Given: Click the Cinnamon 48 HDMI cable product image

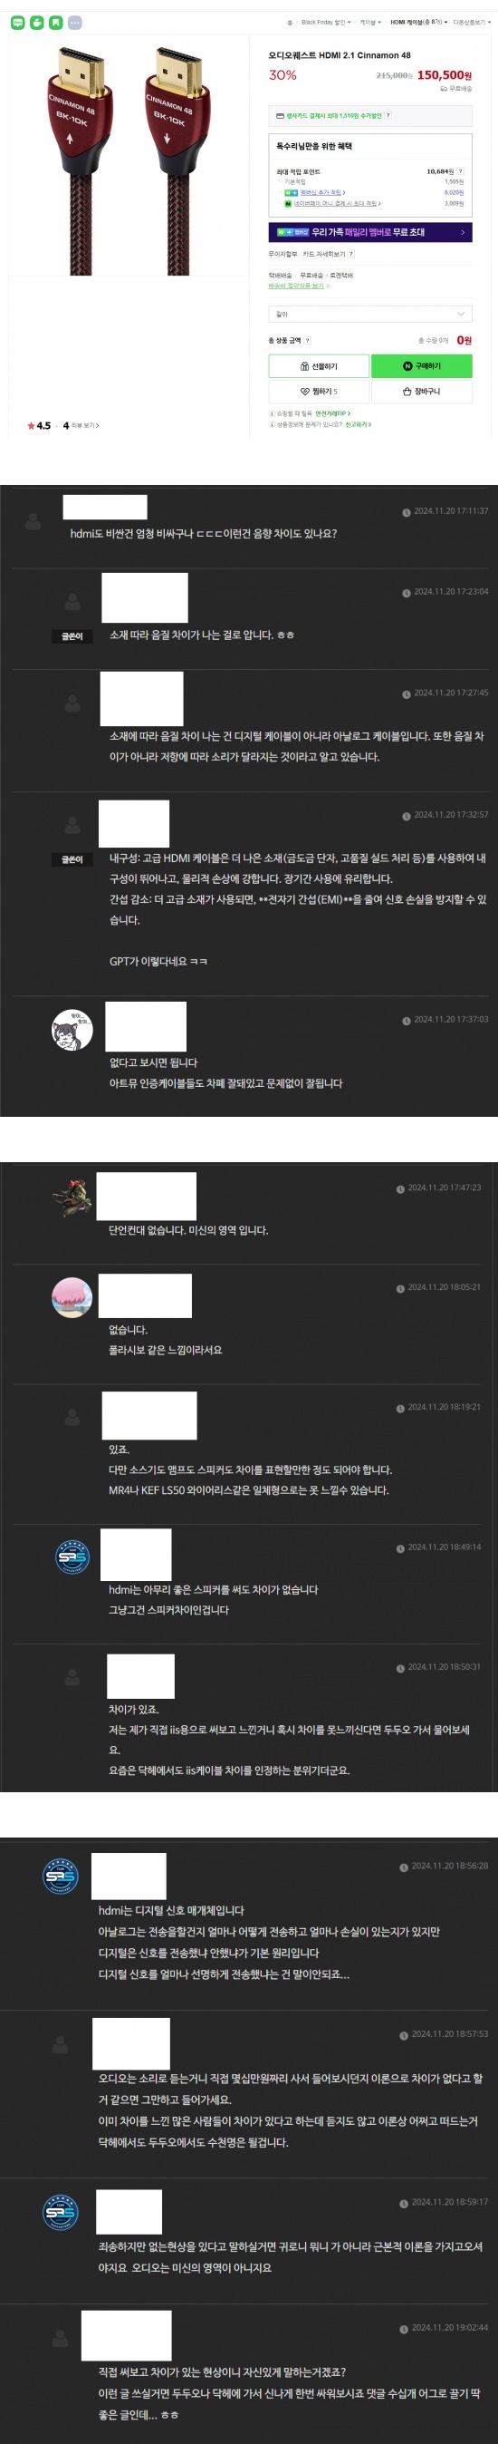Looking at the screenshot, I should (x=129, y=160).
